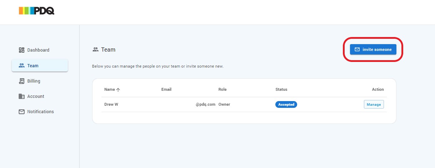Click the Dashboard grid icon
The image size is (435, 168).
tap(21, 50)
